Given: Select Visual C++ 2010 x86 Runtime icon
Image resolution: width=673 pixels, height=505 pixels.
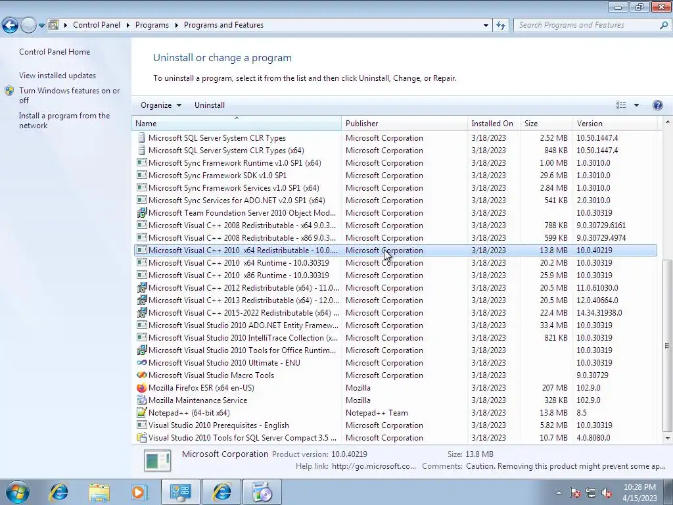Looking at the screenshot, I should point(141,275).
